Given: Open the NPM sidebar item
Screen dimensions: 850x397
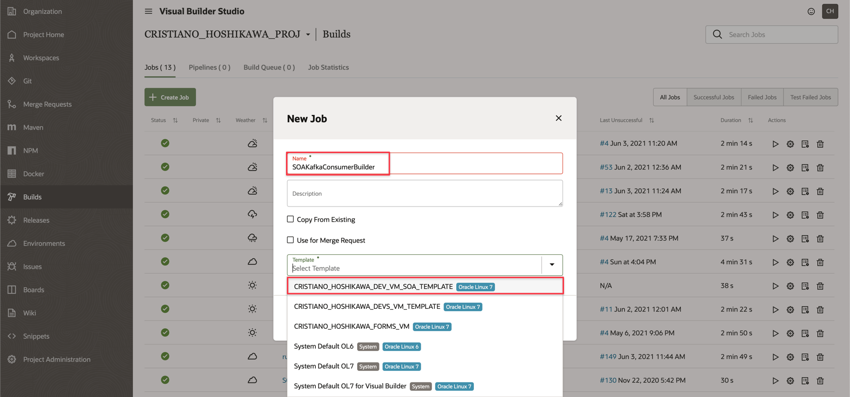Looking at the screenshot, I should pyautogui.click(x=66, y=151).
